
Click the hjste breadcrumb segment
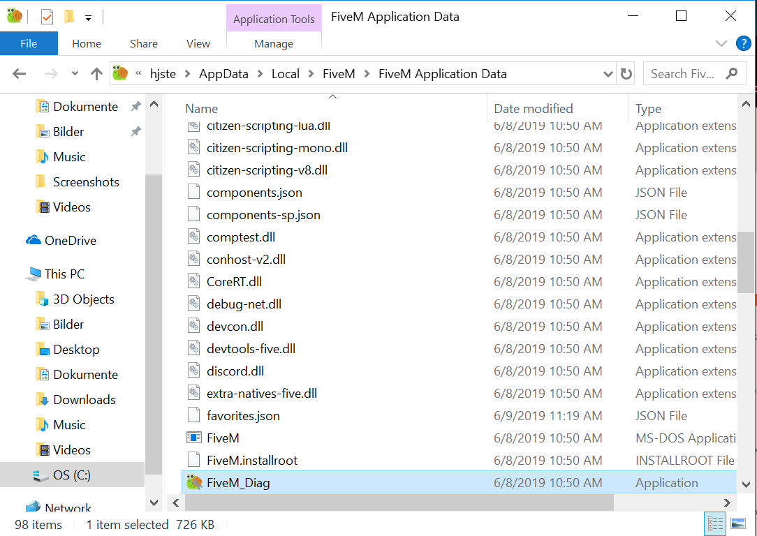pos(163,74)
